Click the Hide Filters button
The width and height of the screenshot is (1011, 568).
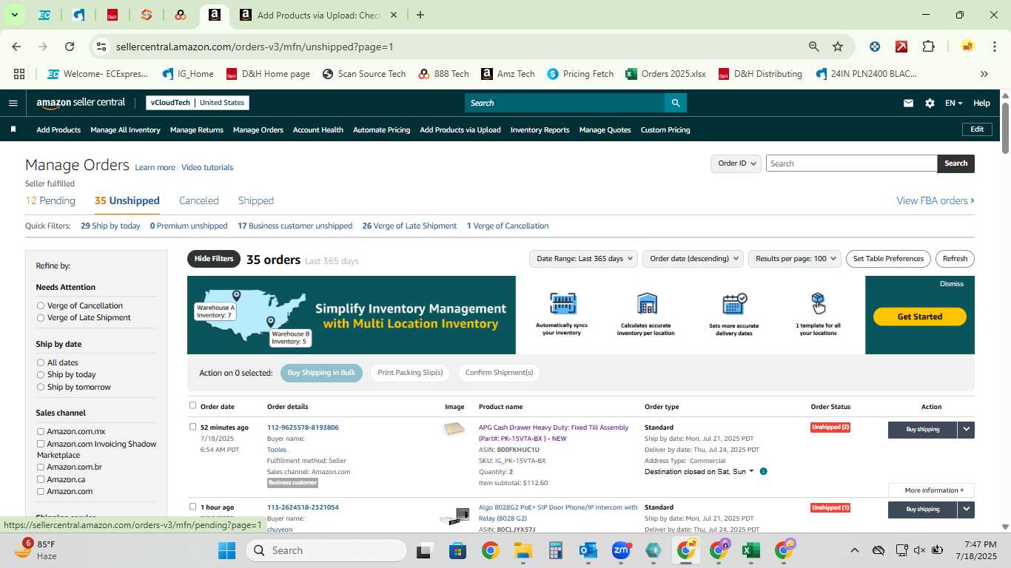(214, 259)
